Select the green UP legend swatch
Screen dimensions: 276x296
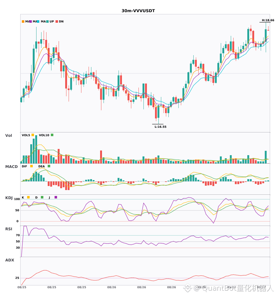click(47, 21)
